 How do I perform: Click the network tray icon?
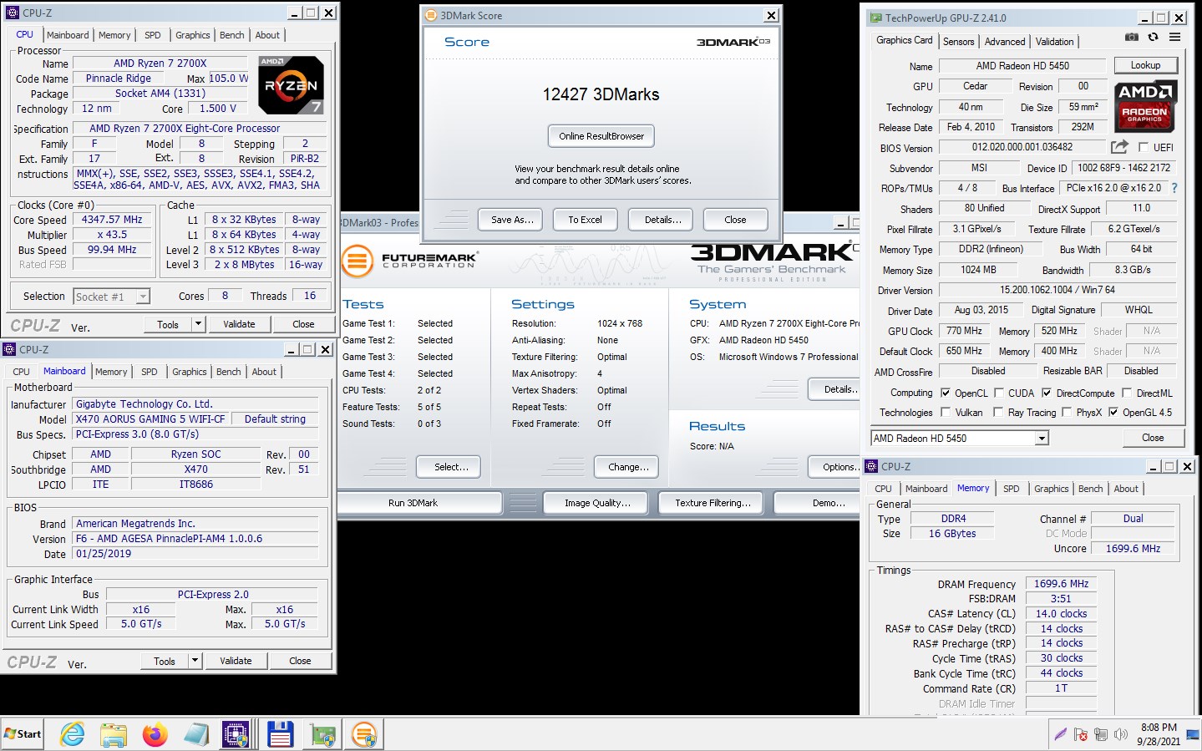click(x=1101, y=734)
